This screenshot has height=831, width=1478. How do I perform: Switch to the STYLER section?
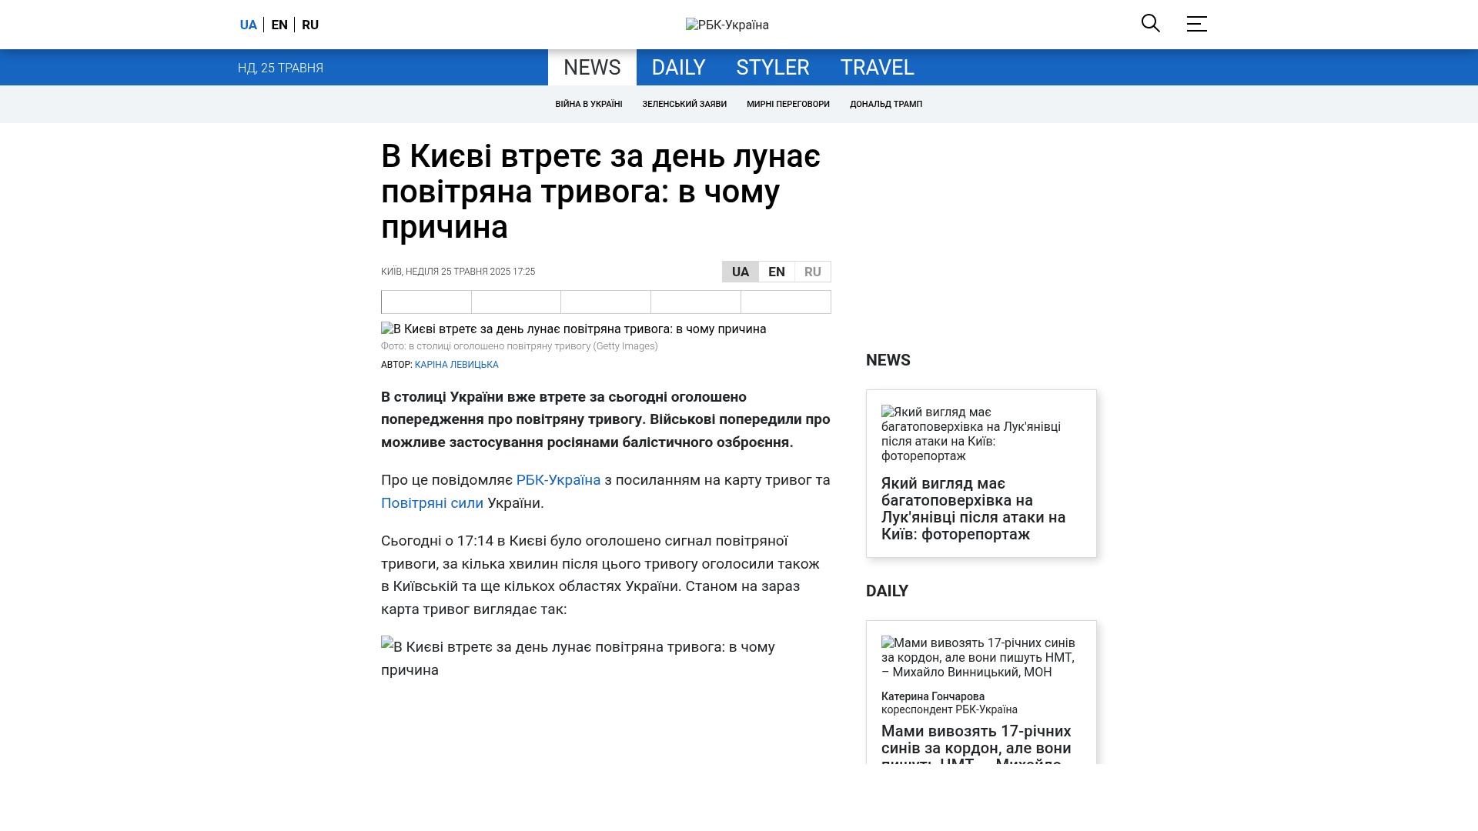[x=772, y=68]
